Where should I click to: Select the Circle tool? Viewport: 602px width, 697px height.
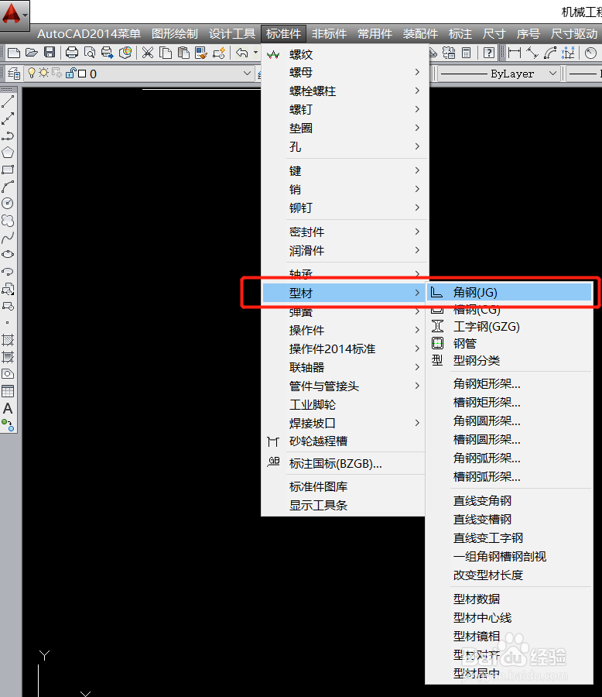(8, 204)
